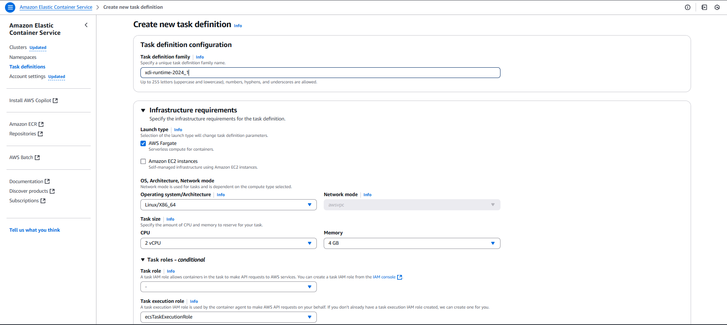Viewport: 727px width, 325px height.
Task: Click external link icon after IAM console
Action: pos(399,277)
